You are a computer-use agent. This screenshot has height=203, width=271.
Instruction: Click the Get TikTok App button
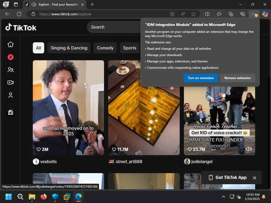(x=228, y=177)
